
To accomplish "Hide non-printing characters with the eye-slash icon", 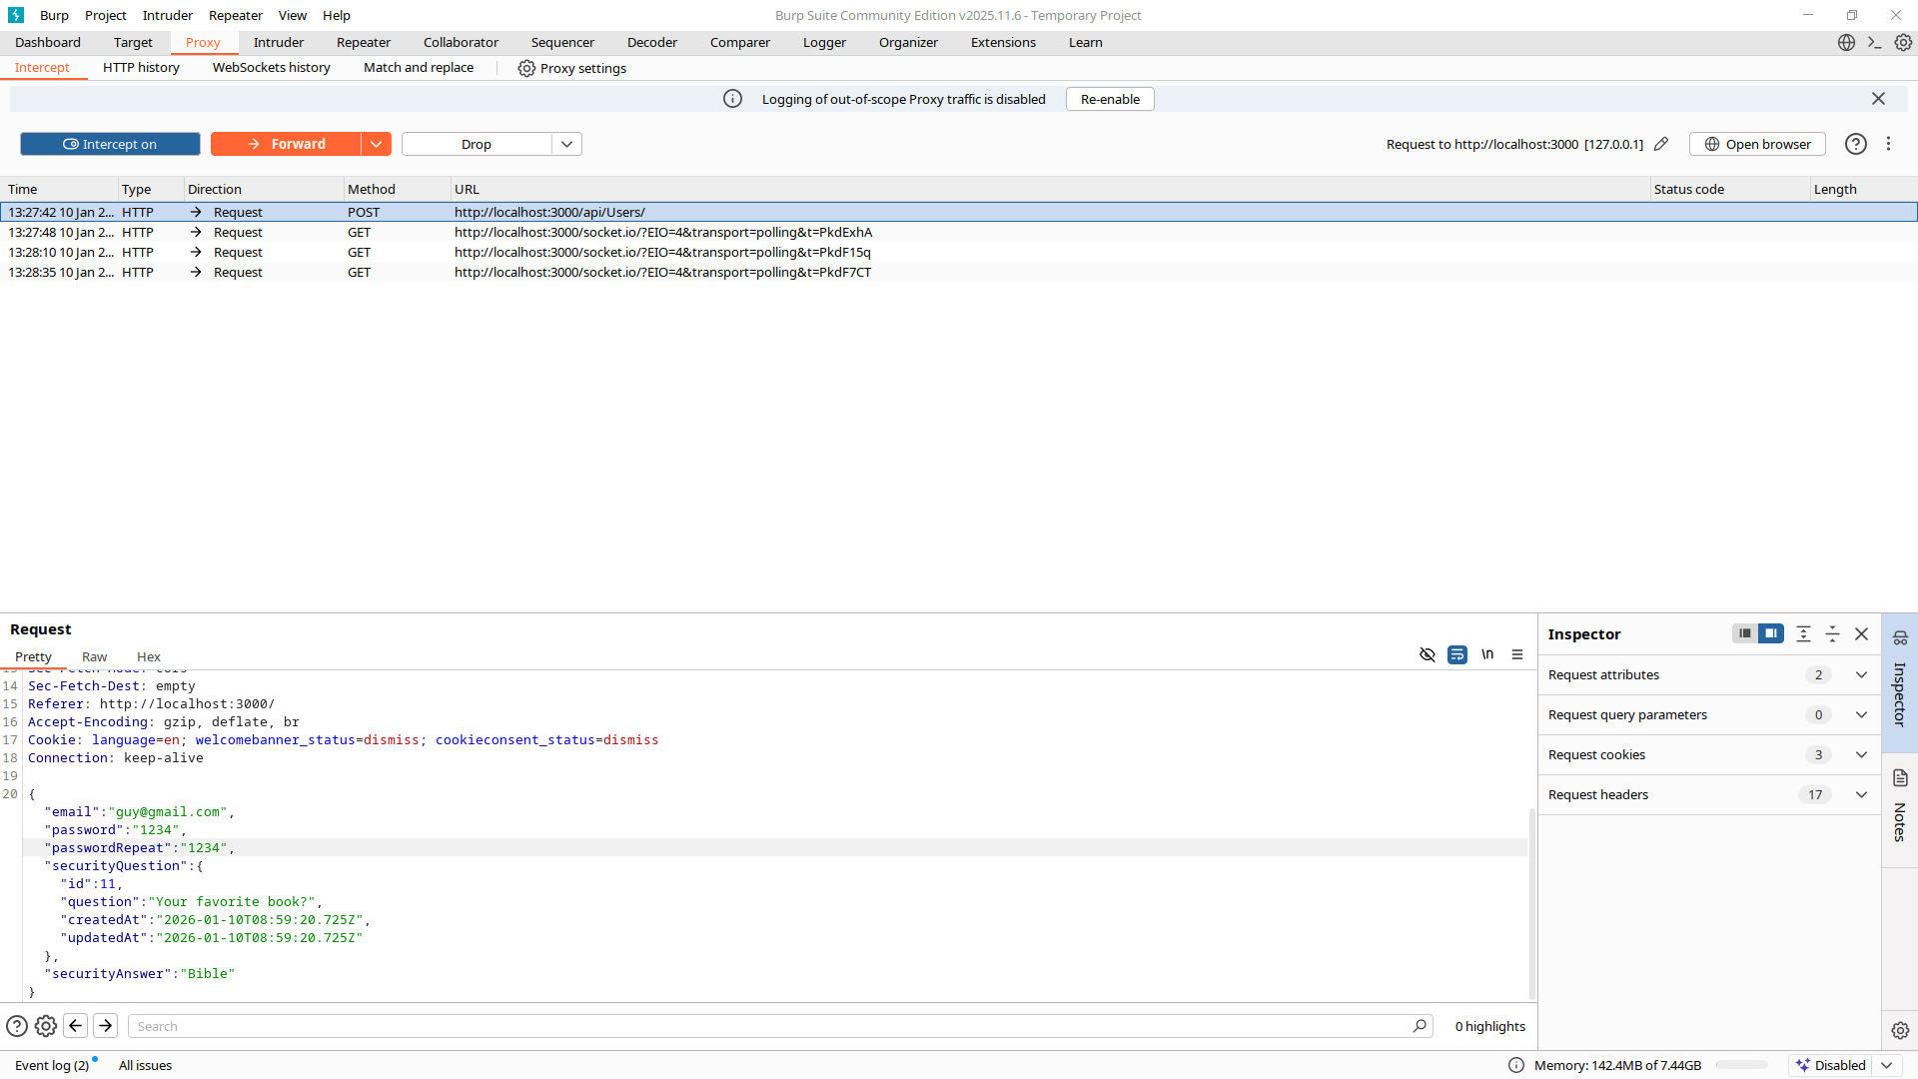I will pyautogui.click(x=1428, y=655).
